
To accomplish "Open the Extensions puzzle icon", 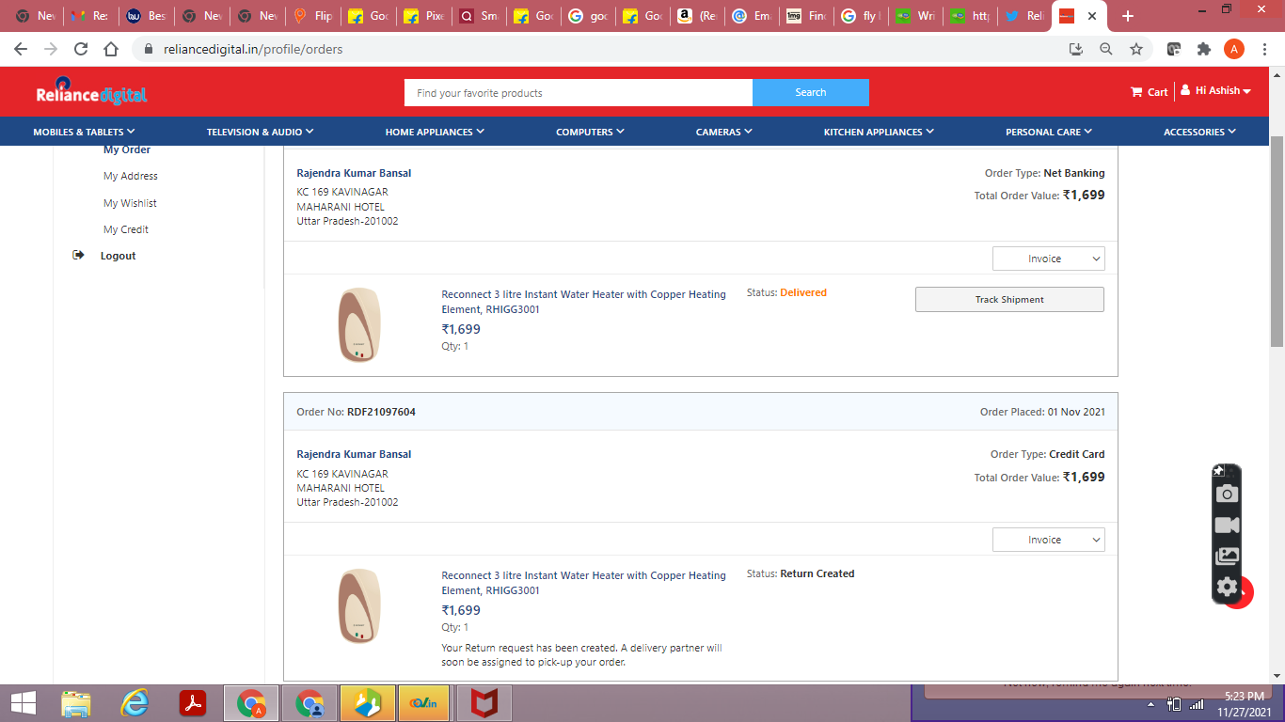I will pyautogui.click(x=1204, y=49).
